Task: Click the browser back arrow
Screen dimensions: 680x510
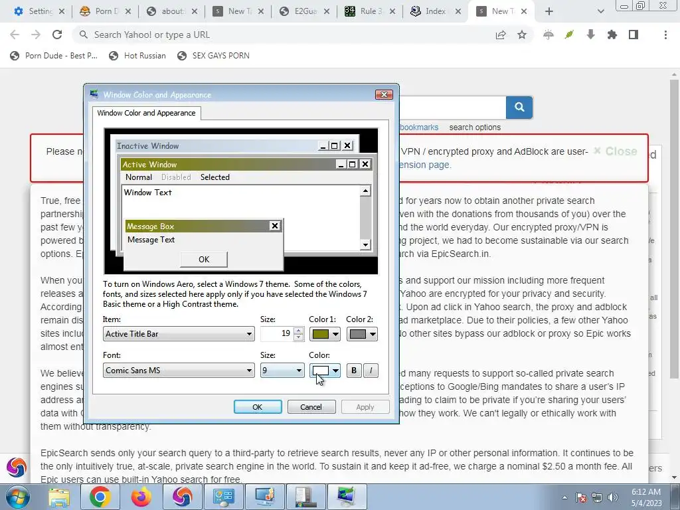Action: tap(15, 35)
